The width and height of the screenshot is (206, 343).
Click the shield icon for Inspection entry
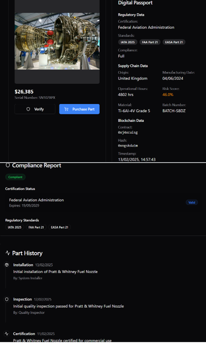[x=7, y=299]
